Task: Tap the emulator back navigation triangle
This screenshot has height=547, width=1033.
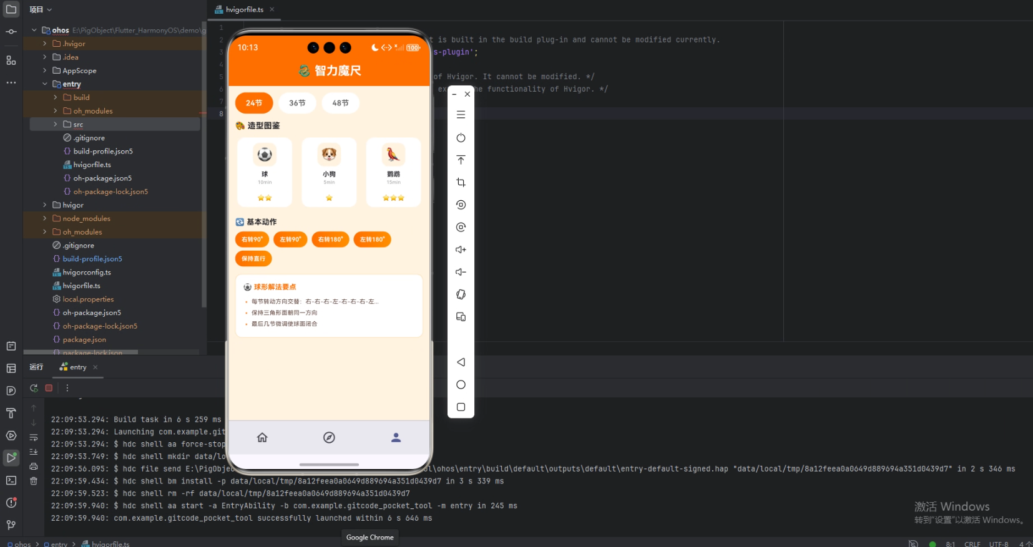Action: pyautogui.click(x=461, y=362)
